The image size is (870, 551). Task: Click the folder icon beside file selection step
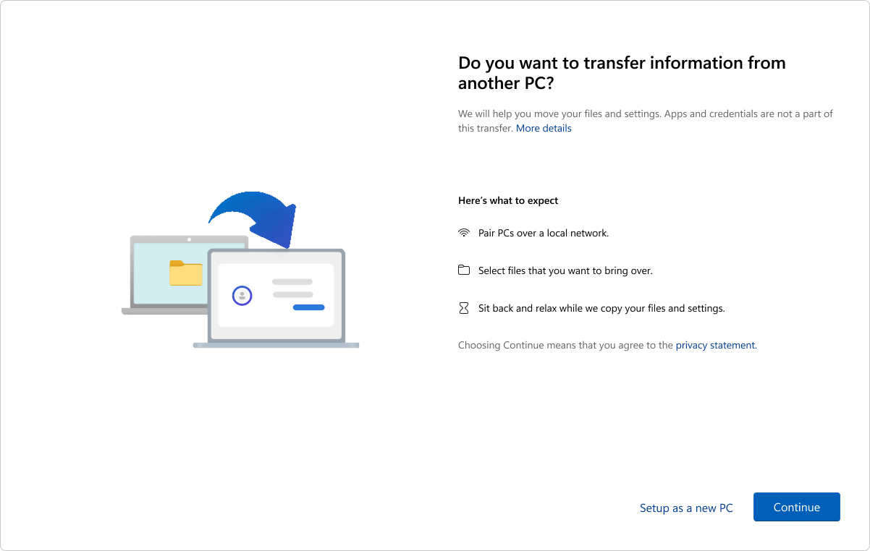464,270
